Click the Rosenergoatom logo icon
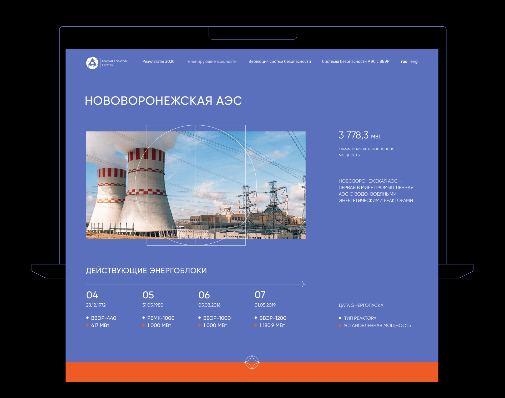Screen dimensions: 505x398 92,63
